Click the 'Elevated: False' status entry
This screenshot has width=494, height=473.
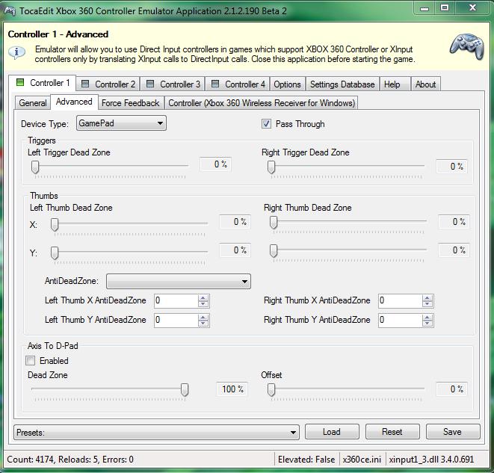click(x=306, y=460)
